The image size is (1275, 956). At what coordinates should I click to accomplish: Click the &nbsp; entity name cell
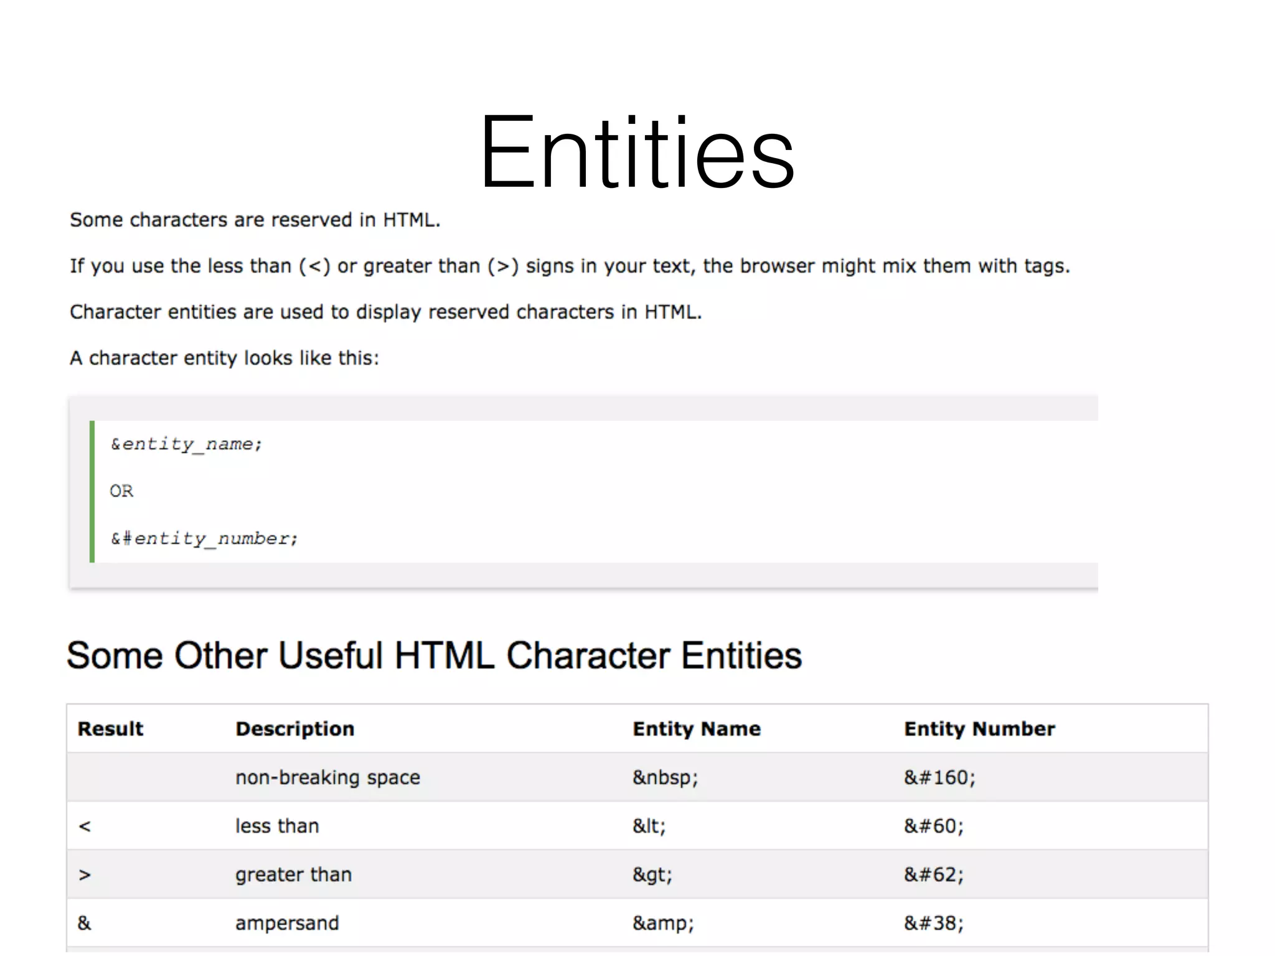coord(665,777)
